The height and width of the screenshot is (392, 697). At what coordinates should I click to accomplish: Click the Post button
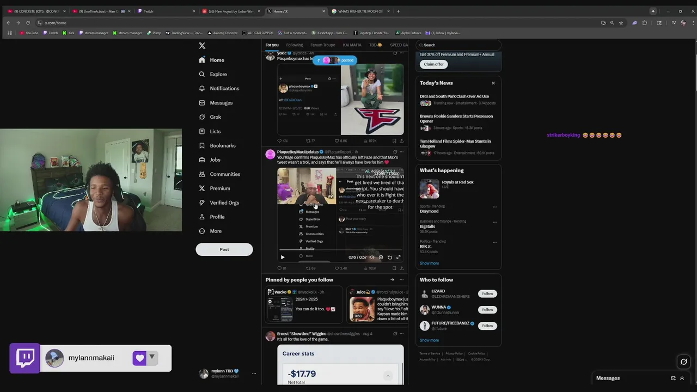(x=224, y=249)
